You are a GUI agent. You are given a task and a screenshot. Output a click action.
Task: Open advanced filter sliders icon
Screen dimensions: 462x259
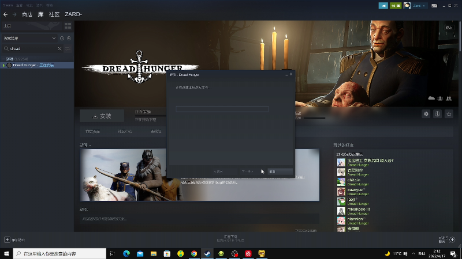pos(68,48)
